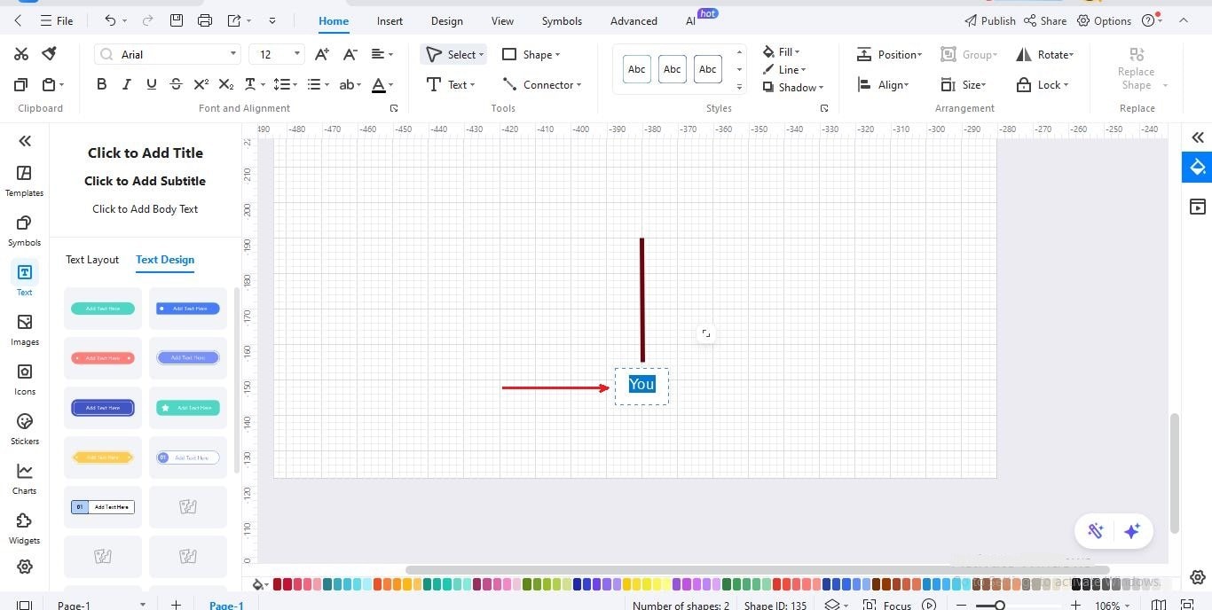Select the Connector tool
Viewport: 1212px width, 610px height.
(542, 84)
